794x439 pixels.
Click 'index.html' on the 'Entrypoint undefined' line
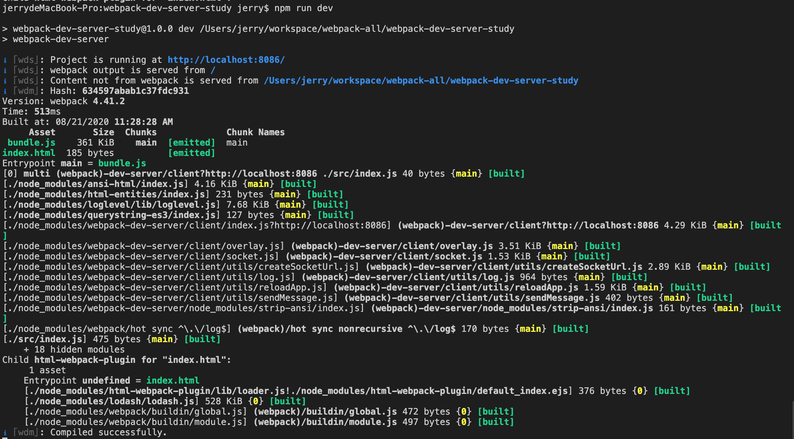173,381
